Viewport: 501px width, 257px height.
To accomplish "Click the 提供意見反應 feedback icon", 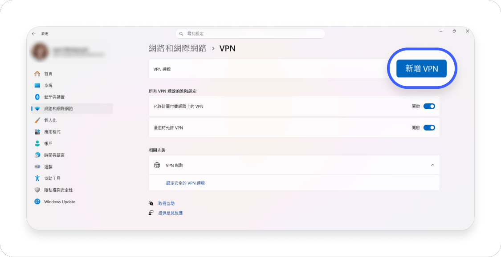I will 151,213.
